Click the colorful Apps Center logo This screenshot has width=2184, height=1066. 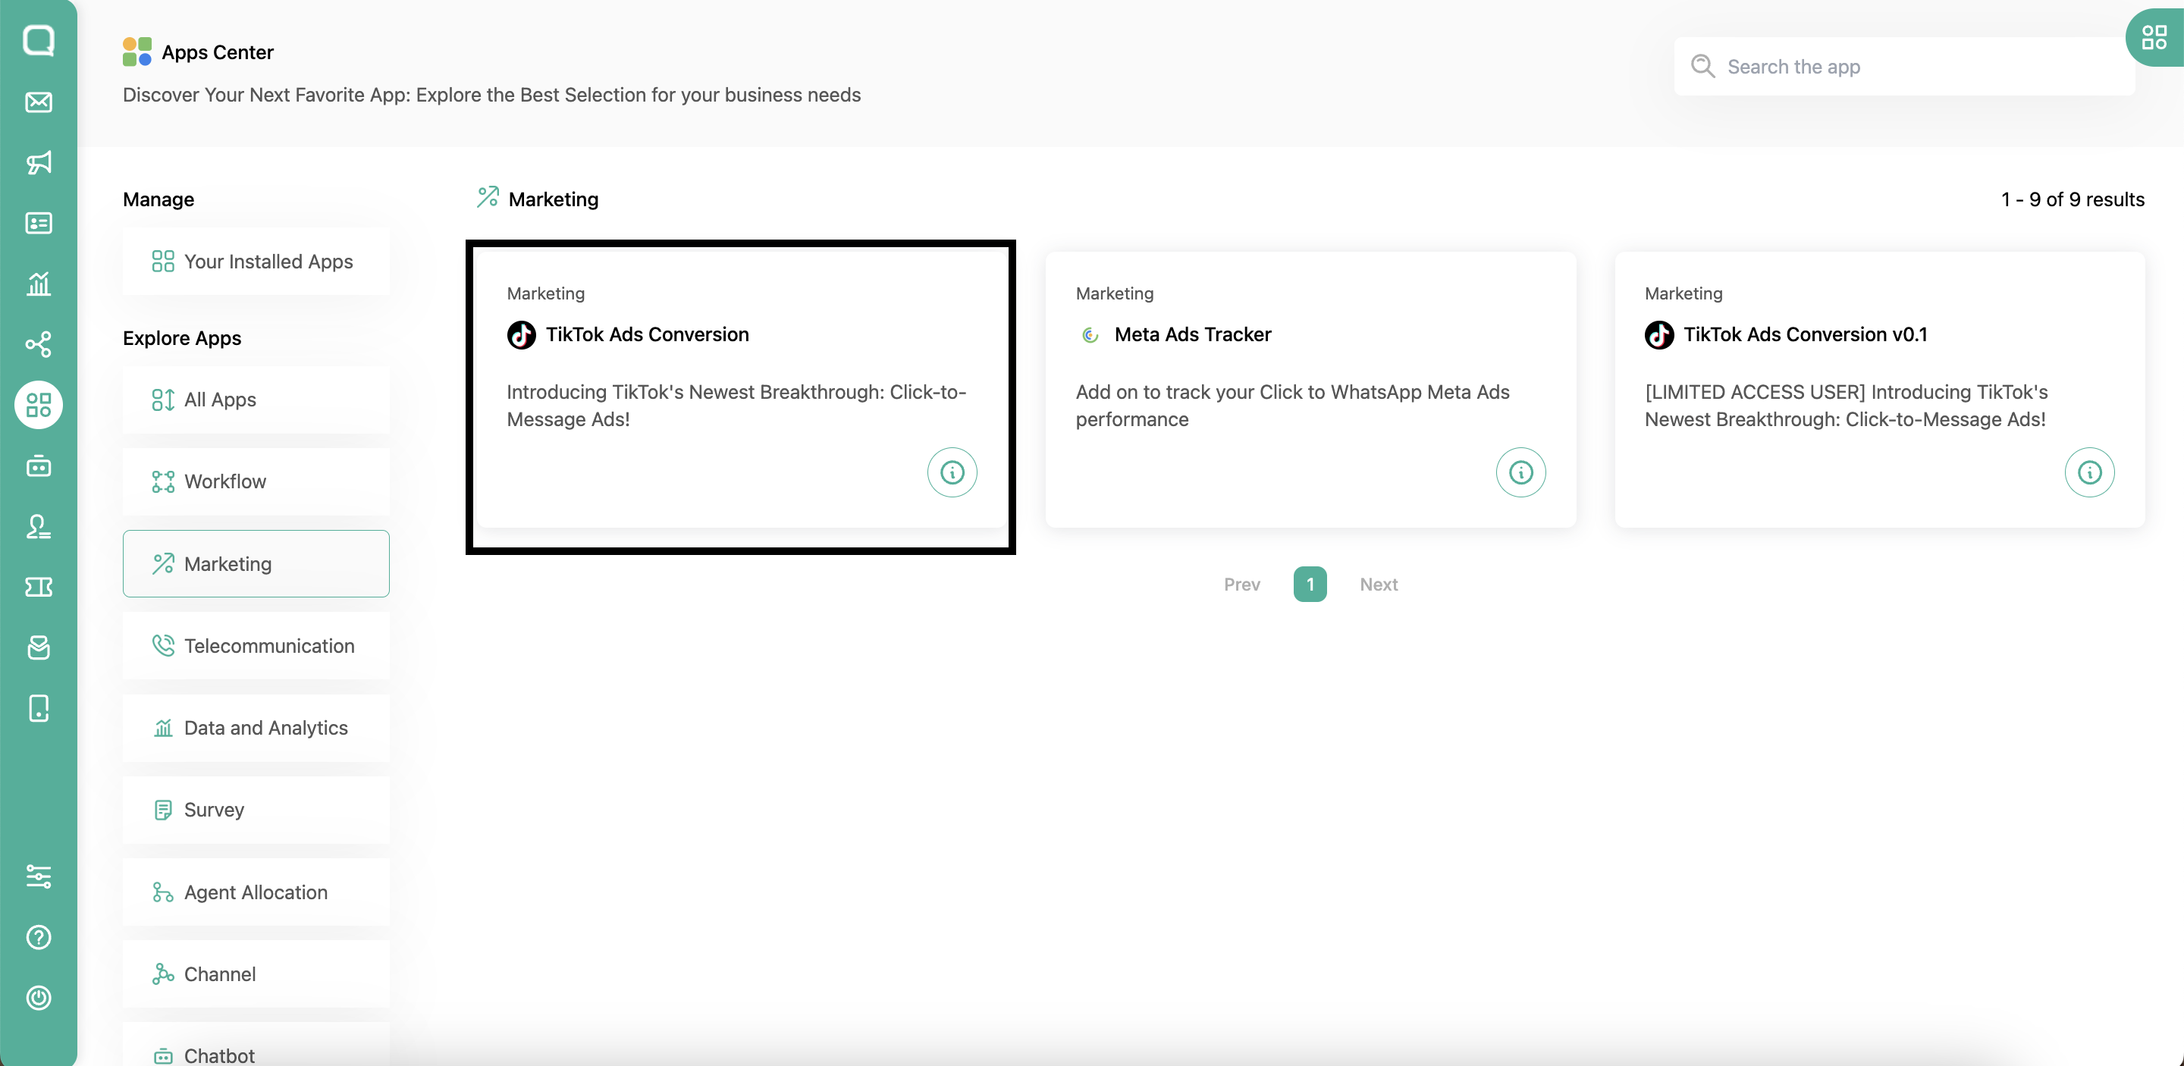click(x=136, y=52)
